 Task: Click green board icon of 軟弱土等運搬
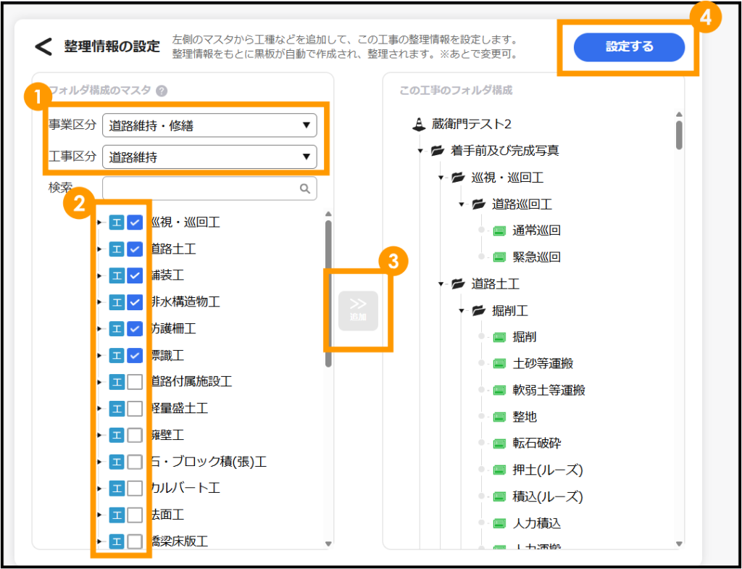click(x=499, y=391)
